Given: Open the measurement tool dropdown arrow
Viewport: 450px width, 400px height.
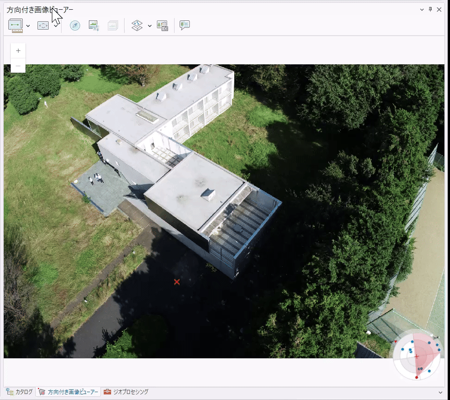Looking at the screenshot, I should point(28,26).
